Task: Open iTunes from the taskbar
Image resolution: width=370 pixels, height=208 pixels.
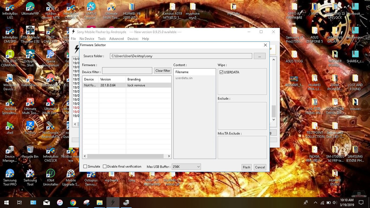Action: click(60, 203)
